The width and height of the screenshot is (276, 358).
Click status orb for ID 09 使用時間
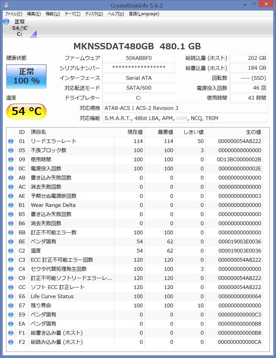[x=11, y=159]
